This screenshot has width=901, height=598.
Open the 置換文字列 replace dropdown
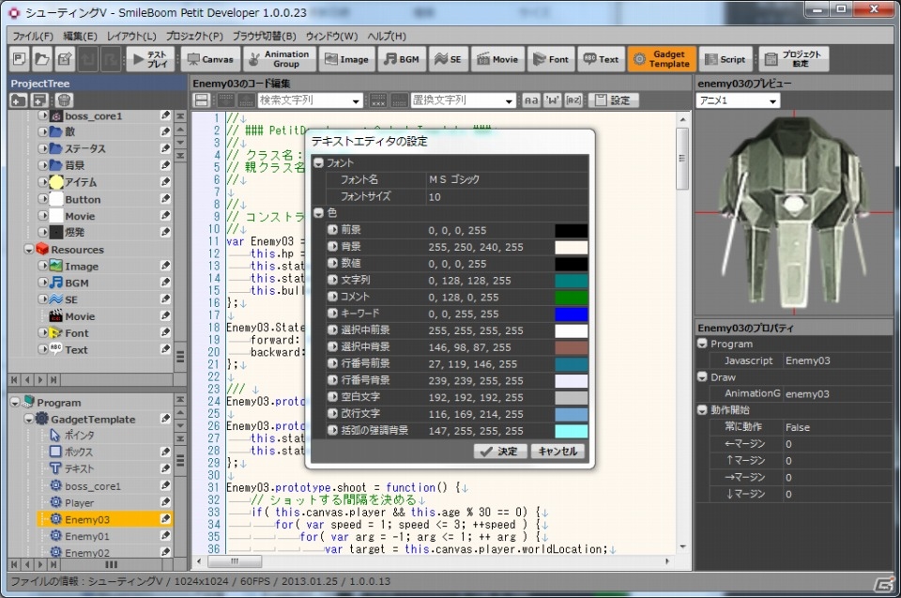pos(509,101)
